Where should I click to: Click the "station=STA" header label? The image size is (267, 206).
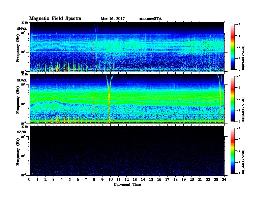point(151,19)
